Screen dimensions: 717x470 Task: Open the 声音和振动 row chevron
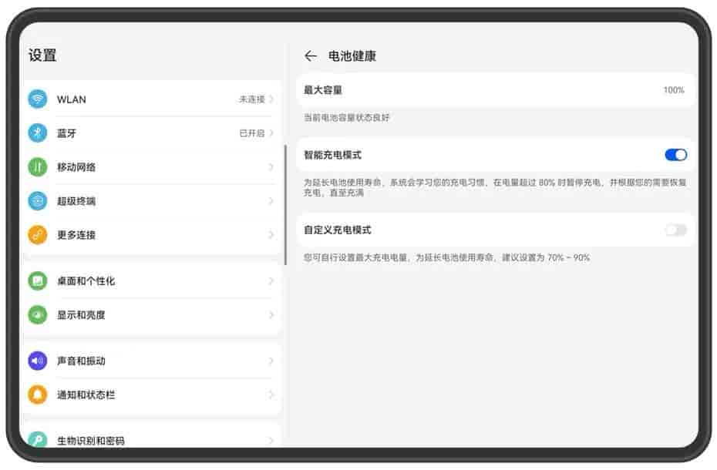[x=271, y=361]
